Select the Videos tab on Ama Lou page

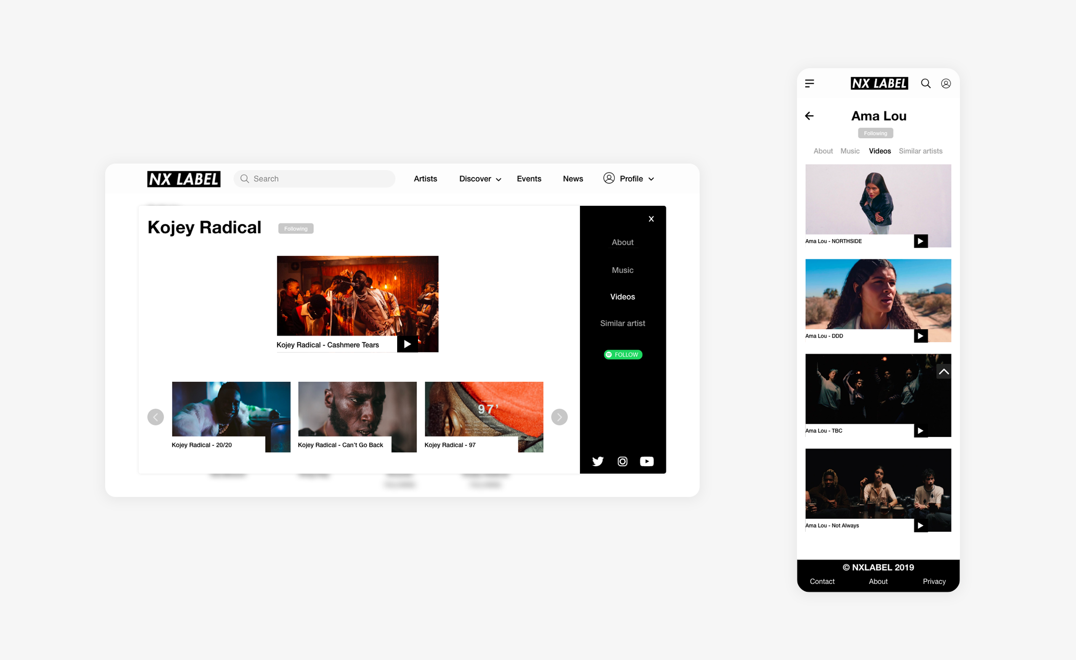[x=879, y=151]
